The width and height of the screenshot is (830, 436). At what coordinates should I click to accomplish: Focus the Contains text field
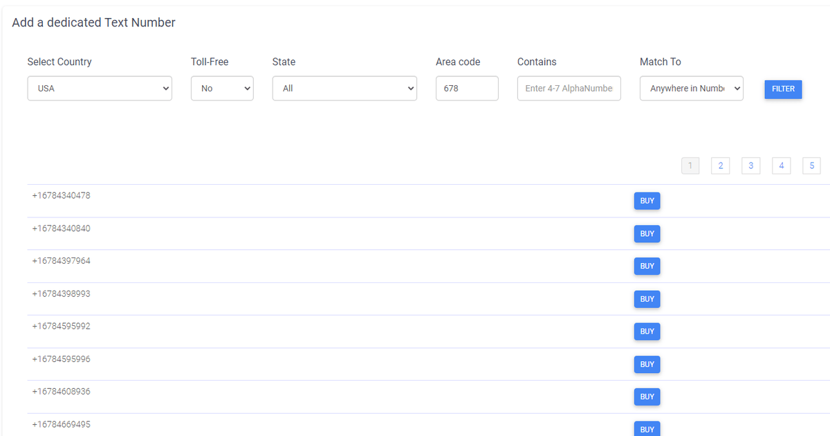click(x=569, y=89)
